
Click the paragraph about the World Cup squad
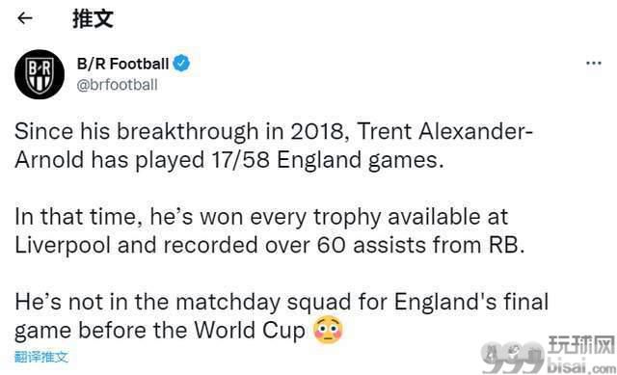[282, 317]
